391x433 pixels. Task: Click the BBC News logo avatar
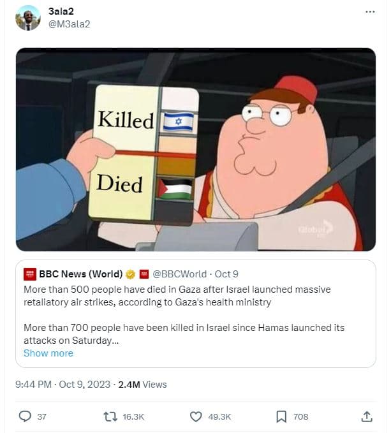[x=29, y=274]
